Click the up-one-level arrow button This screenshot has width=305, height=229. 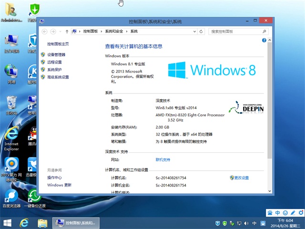pos(67,31)
